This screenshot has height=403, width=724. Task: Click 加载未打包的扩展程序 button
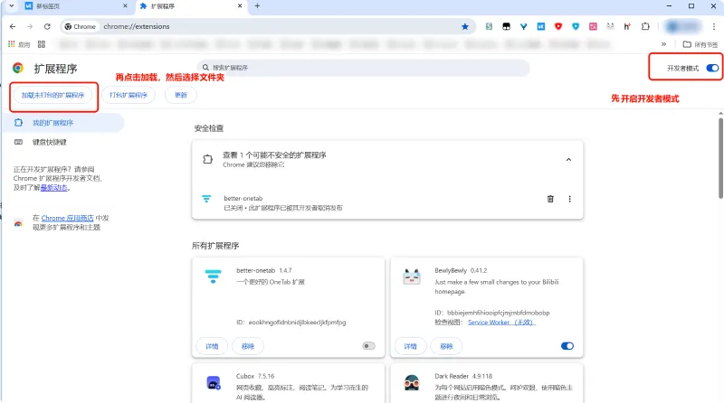pyautogui.click(x=52, y=95)
